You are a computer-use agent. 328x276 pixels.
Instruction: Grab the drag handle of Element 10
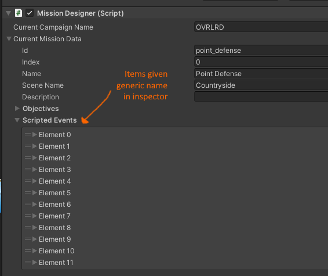coord(28,250)
